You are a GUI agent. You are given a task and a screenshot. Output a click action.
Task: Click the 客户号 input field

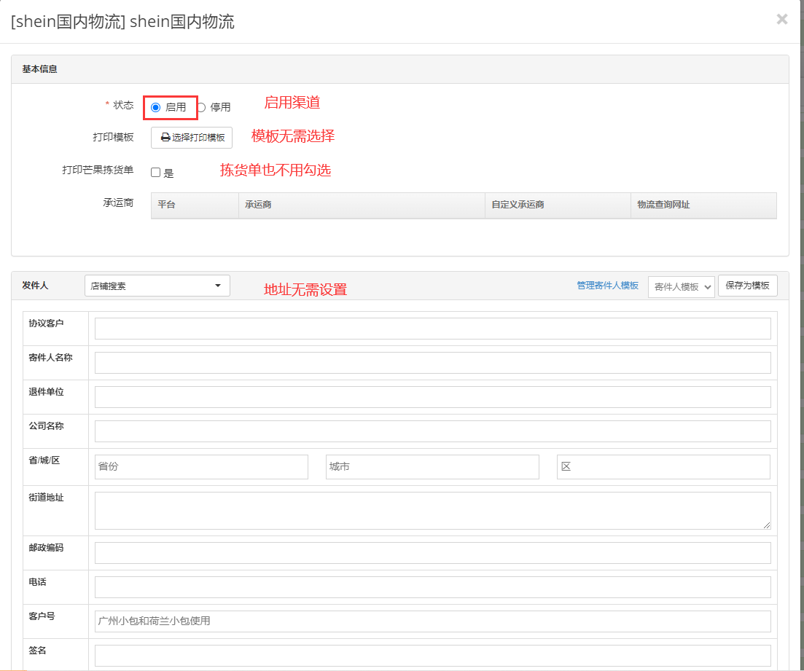[x=433, y=621]
